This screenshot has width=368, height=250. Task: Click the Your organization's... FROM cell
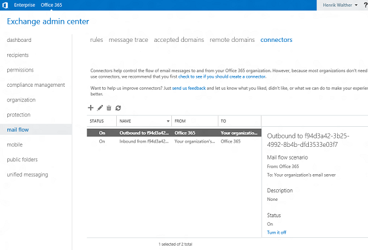tap(194, 141)
